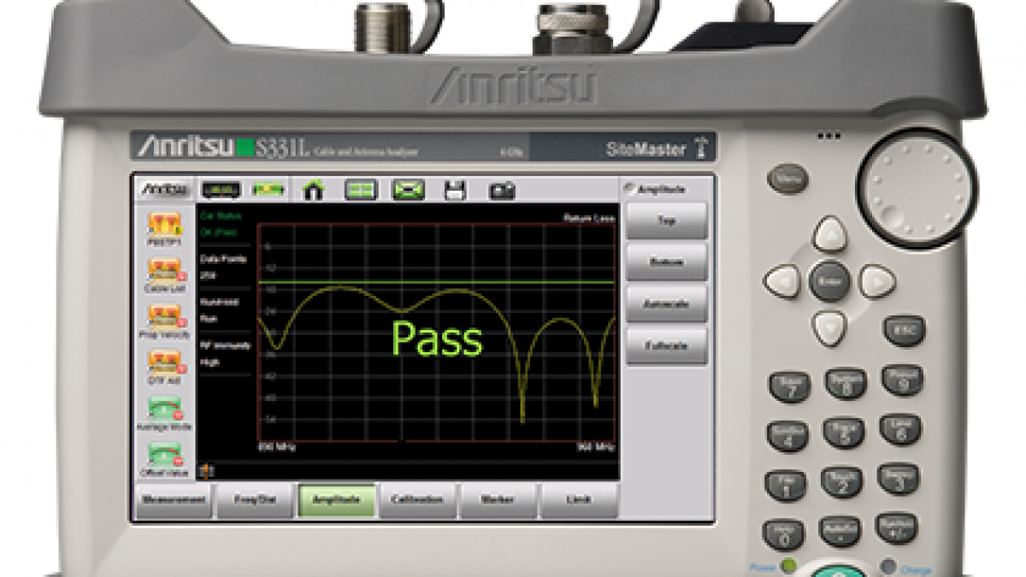
Task: Tap the Home icon in the top toolbar
Action: pyautogui.click(x=314, y=191)
